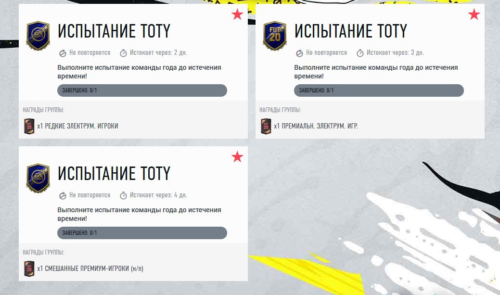Click the mixed premium players pack icon
The height and width of the screenshot is (295, 500).
[x=29, y=269]
